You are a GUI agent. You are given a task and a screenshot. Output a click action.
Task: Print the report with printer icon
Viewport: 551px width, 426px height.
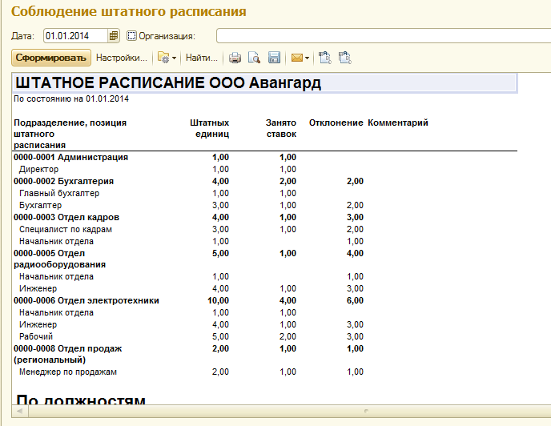235,58
